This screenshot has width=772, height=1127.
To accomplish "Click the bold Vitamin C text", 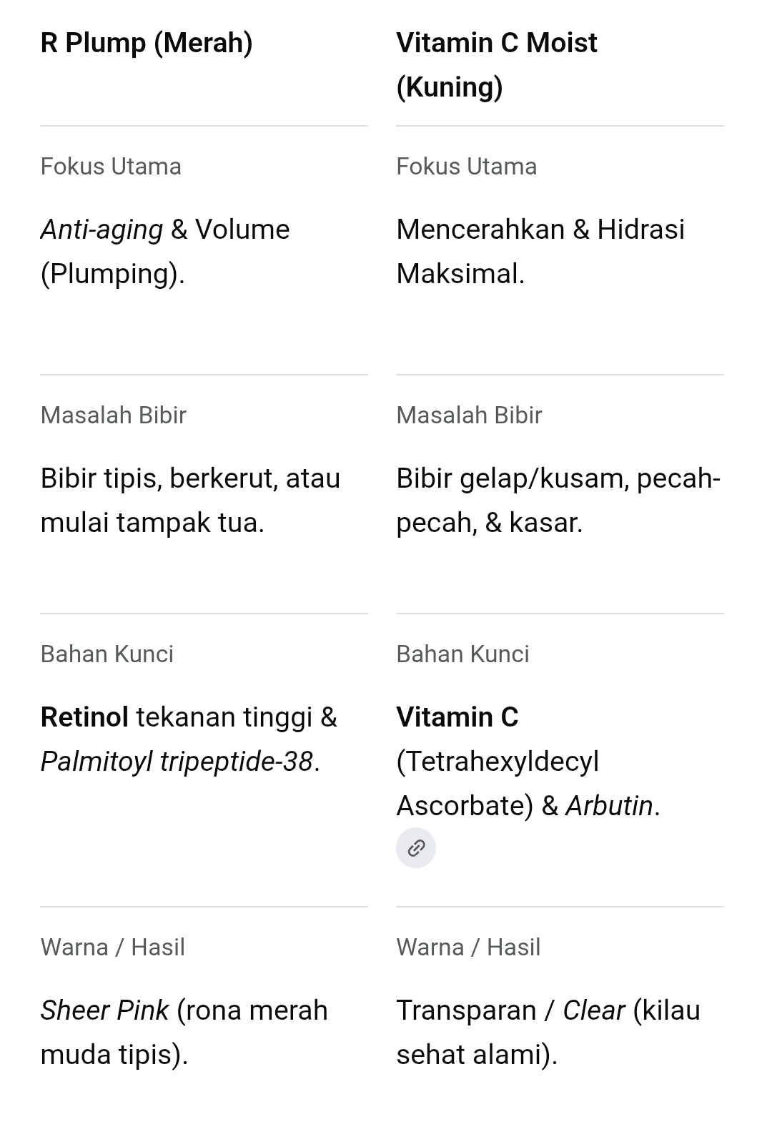I will [457, 717].
